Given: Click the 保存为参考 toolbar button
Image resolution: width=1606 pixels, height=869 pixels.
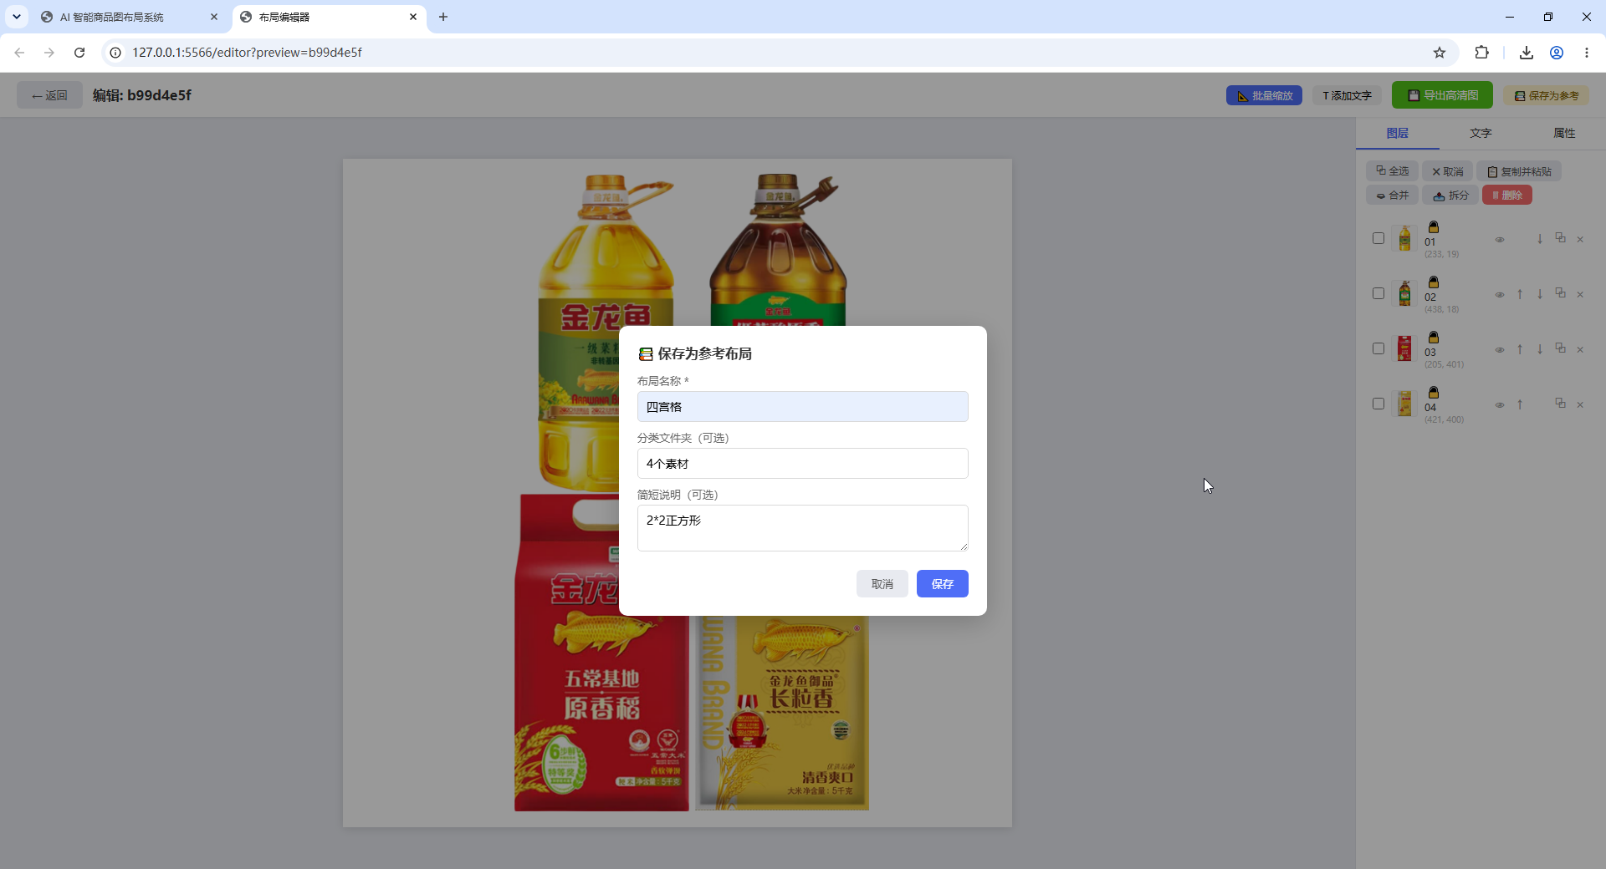Looking at the screenshot, I should point(1546,96).
